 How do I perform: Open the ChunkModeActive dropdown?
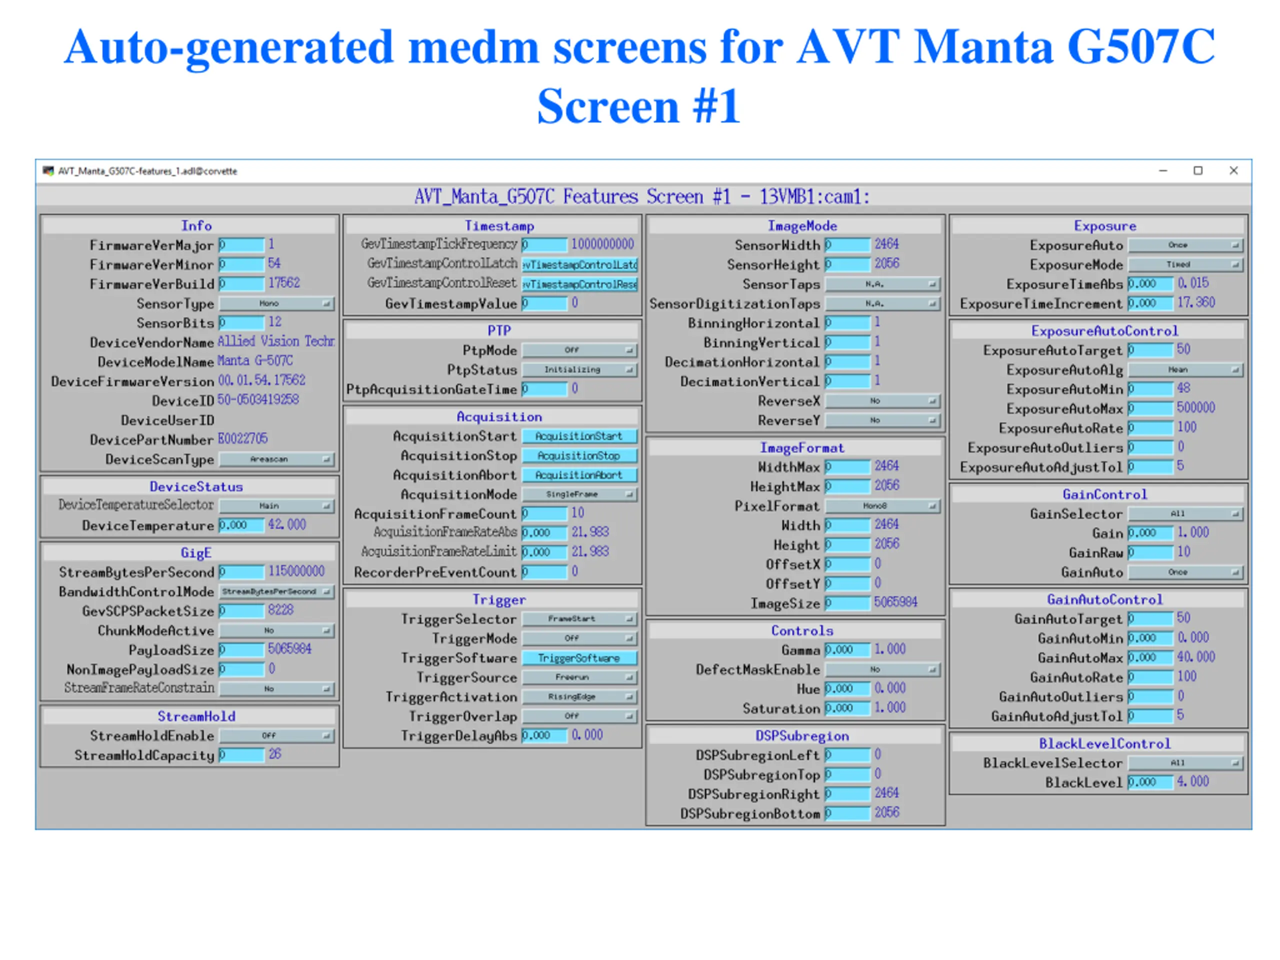click(276, 630)
